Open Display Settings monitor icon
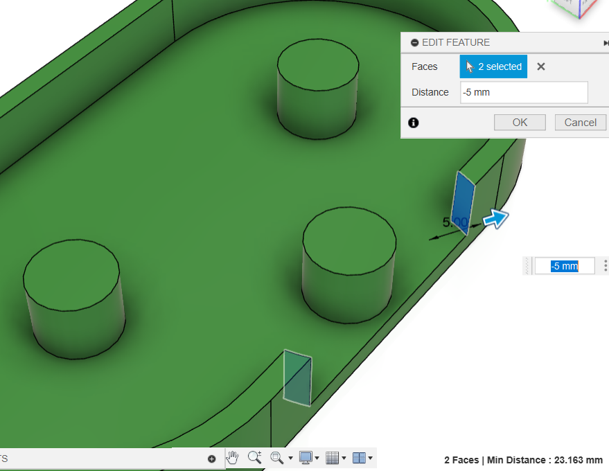Image resolution: width=609 pixels, height=471 pixels. coord(306,457)
